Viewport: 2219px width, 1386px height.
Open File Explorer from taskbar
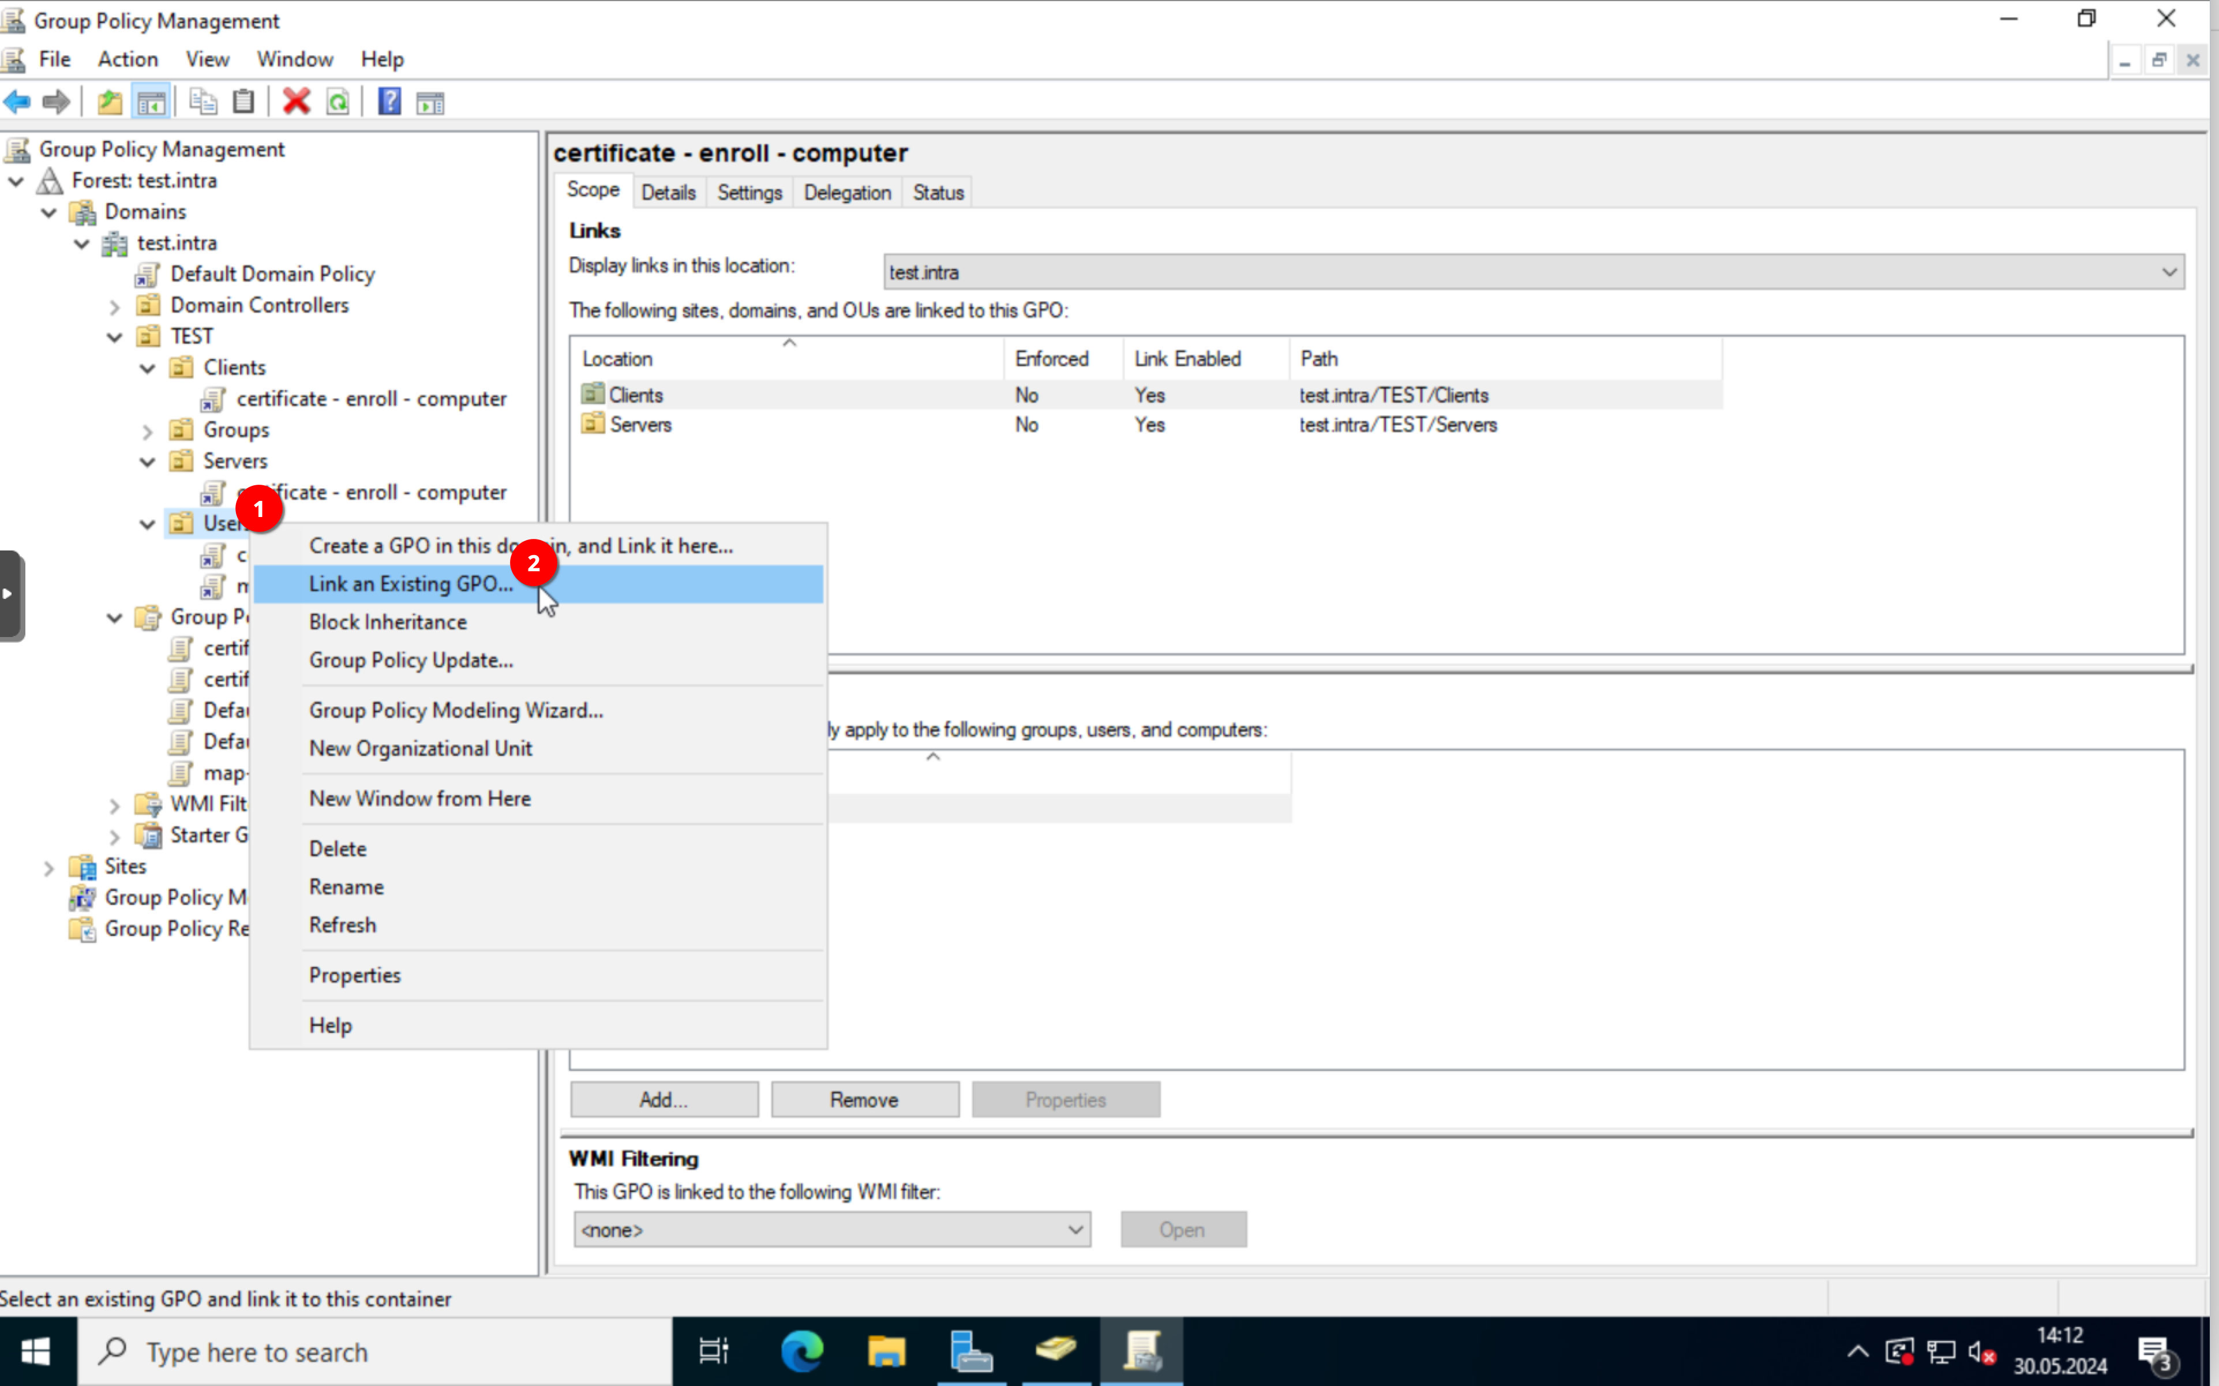click(x=886, y=1351)
